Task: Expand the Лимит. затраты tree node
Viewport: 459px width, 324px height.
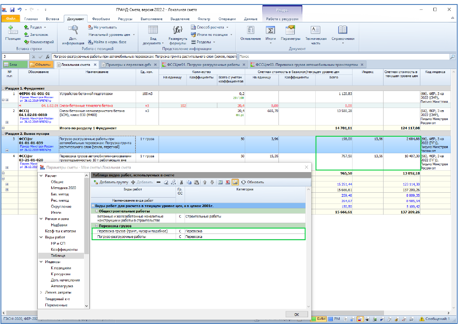Action: [41, 292]
